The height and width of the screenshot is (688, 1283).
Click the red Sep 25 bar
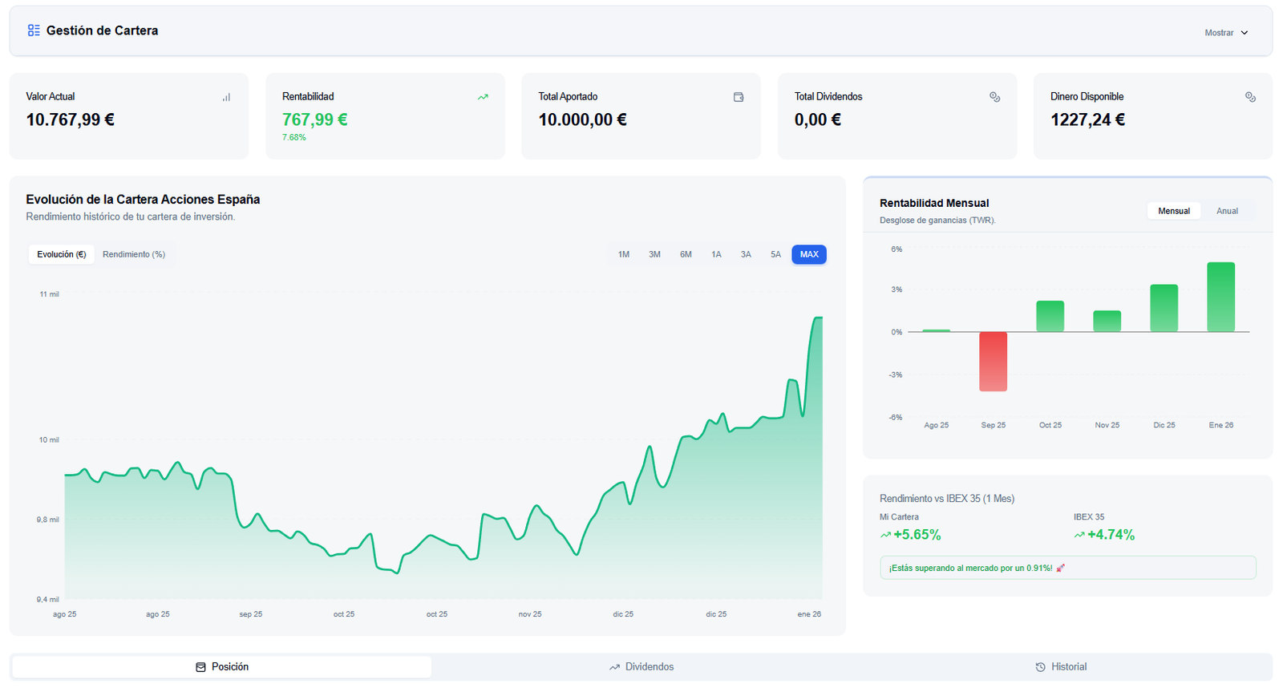tap(993, 361)
